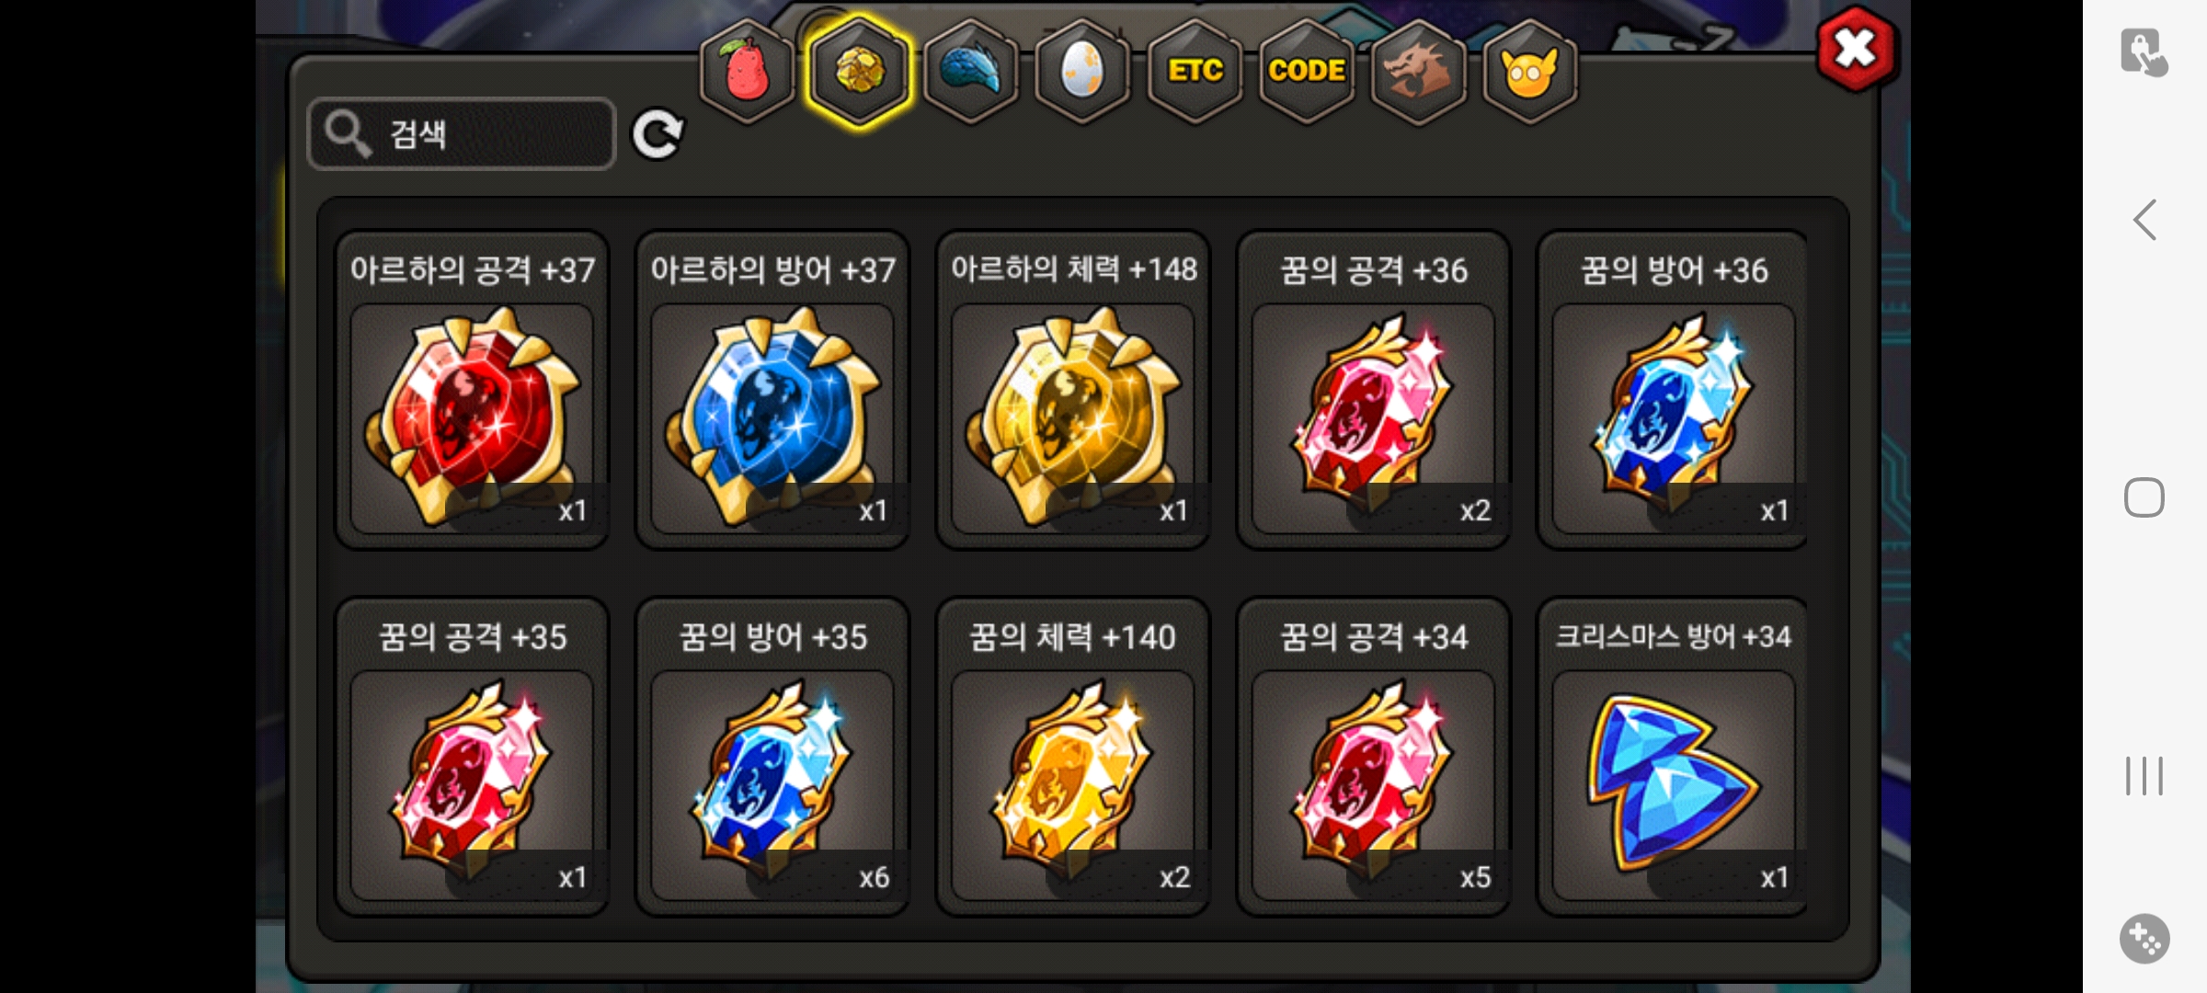2207x993 pixels.
Task: Switch to the egg category tab
Action: [1082, 71]
